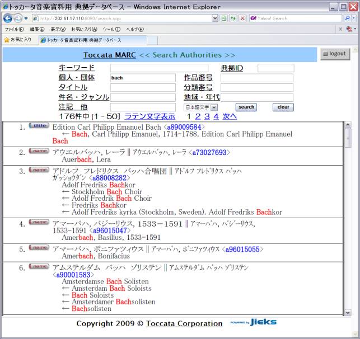Open the 編集(E) menu

(x=37, y=29)
